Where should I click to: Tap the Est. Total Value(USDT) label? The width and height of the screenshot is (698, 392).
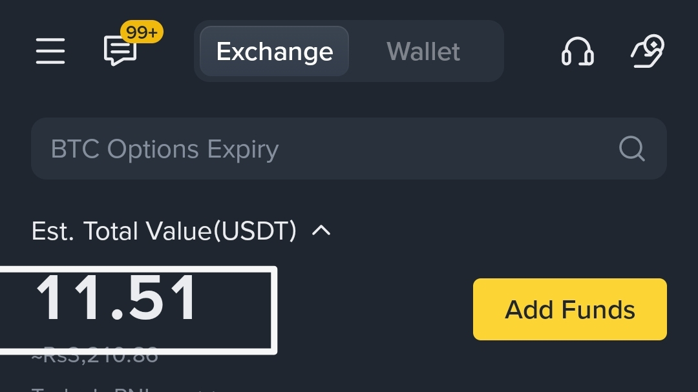[x=164, y=231]
